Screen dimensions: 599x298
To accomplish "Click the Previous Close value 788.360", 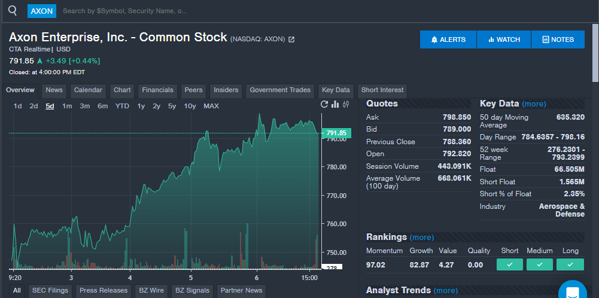I will pos(457,142).
